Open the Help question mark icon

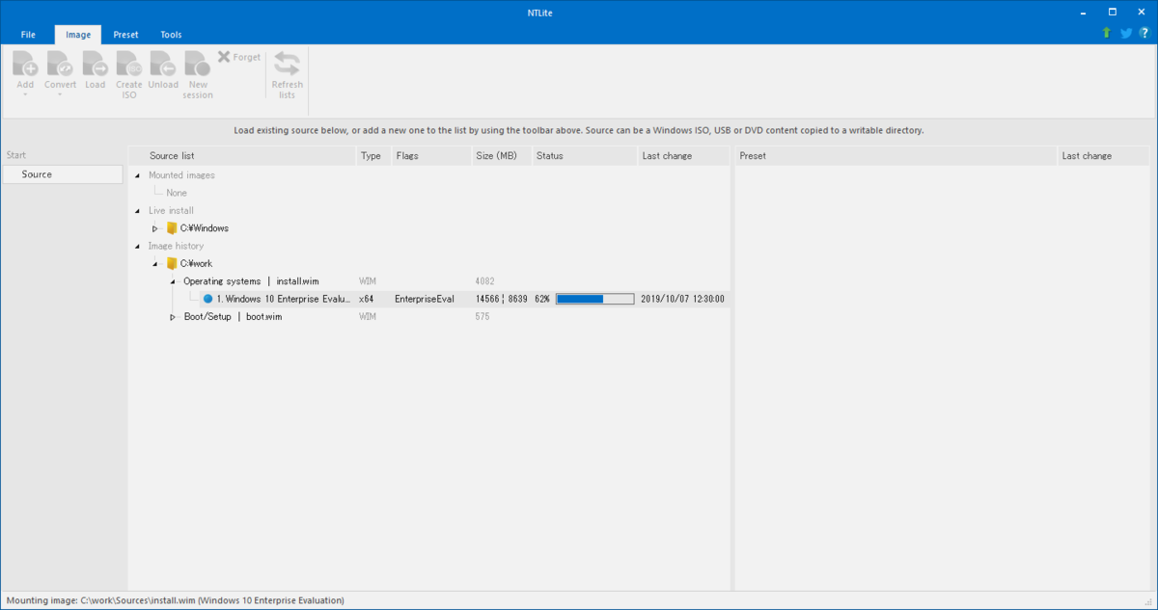point(1144,33)
